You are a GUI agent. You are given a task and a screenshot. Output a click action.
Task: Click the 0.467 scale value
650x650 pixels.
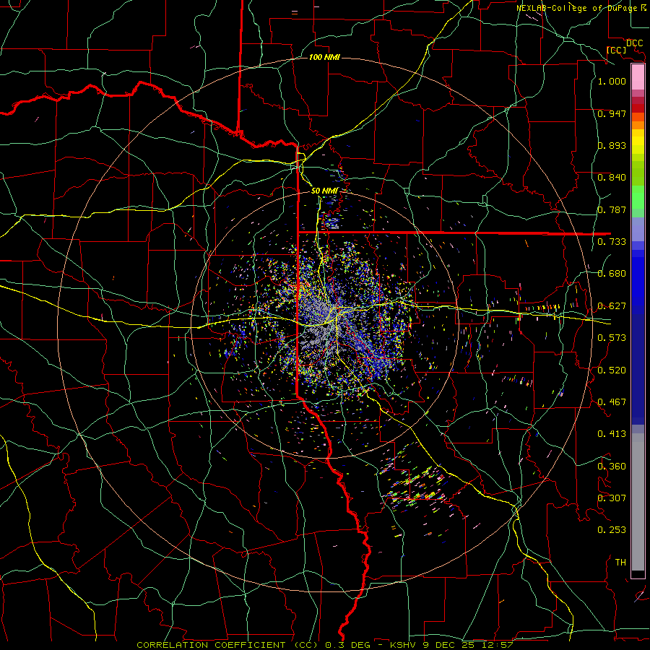612,402
